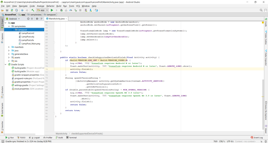Viewport: 268px width, 143px height.
Task: Open the app run configuration dropdown
Action: click(x=43, y=10)
